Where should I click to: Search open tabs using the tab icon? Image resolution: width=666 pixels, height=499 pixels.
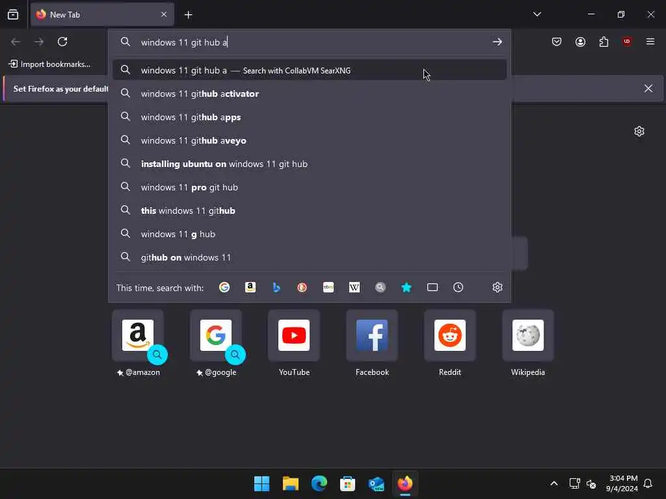coord(433,287)
